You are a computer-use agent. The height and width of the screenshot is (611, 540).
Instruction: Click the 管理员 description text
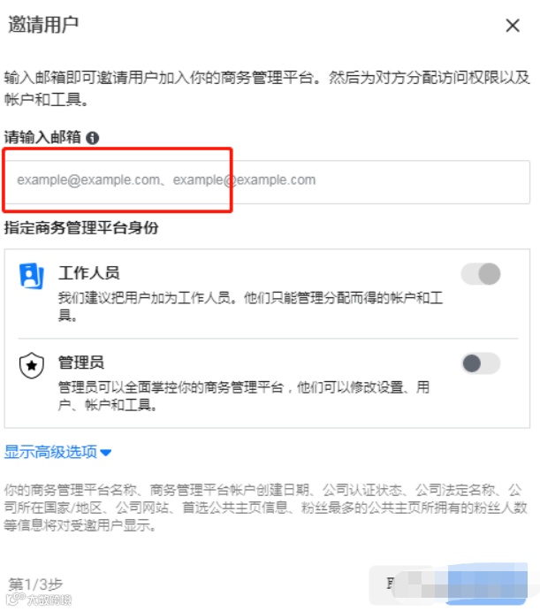[244, 396]
